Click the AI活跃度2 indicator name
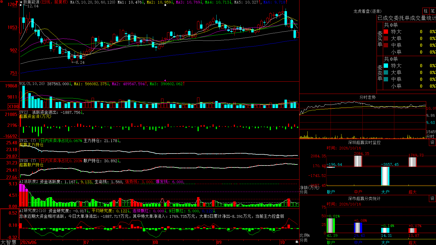 click(x=29, y=182)
